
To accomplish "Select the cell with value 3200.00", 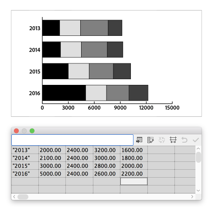I will click(106, 150).
